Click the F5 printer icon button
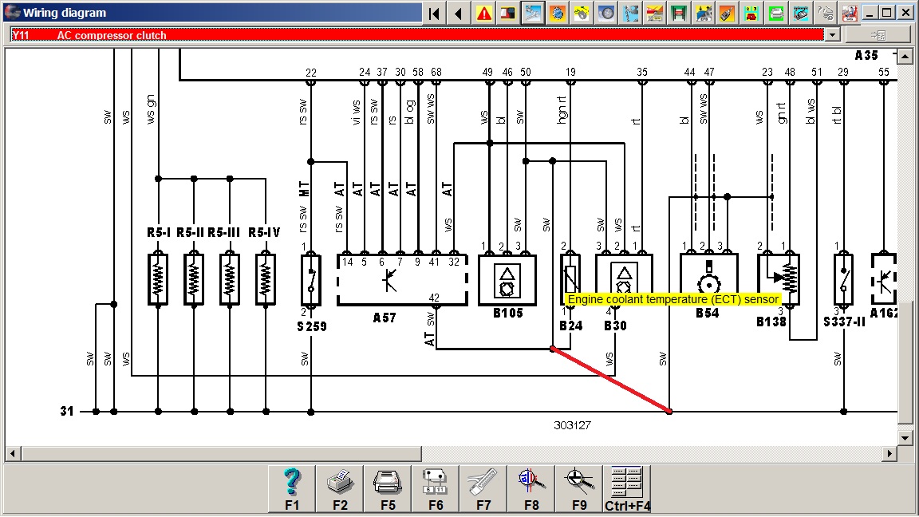The height and width of the screenshot is (517, 919). (388, 488)
